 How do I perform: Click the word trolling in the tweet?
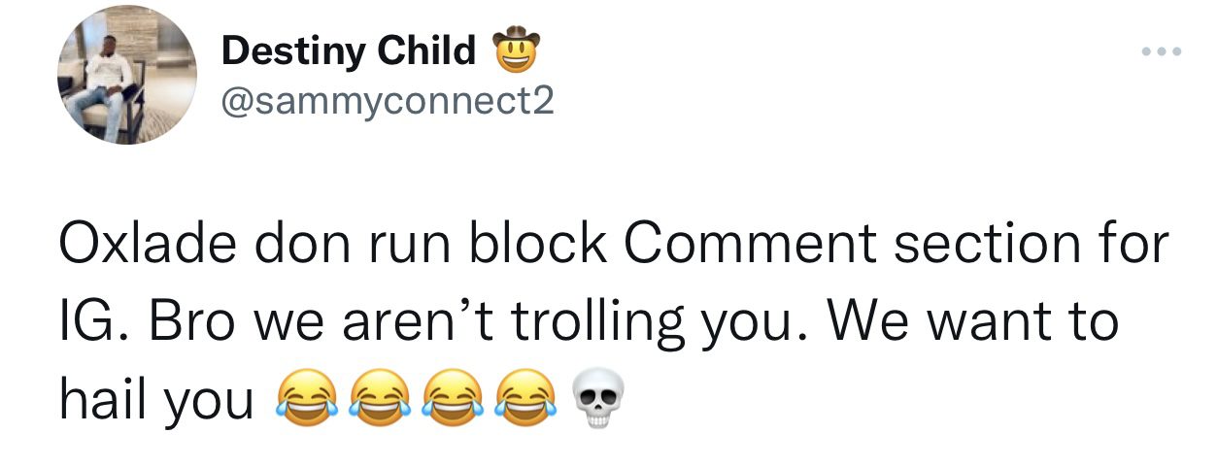pos(607,324)
